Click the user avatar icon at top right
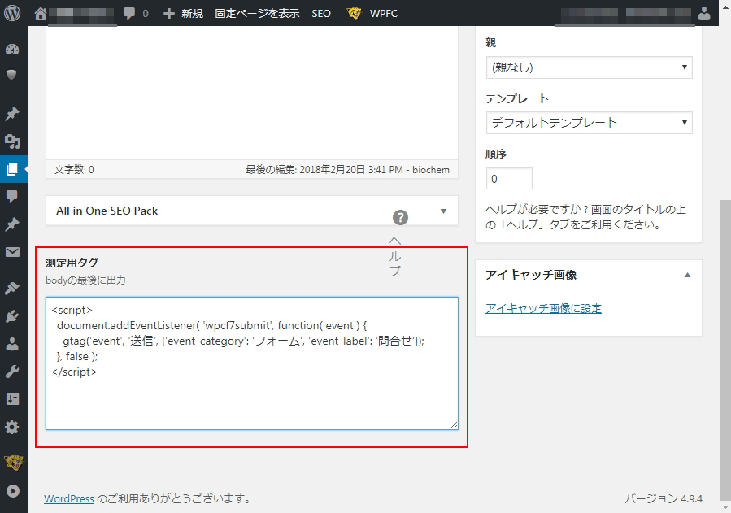731x513 pixels. point(704,13)
